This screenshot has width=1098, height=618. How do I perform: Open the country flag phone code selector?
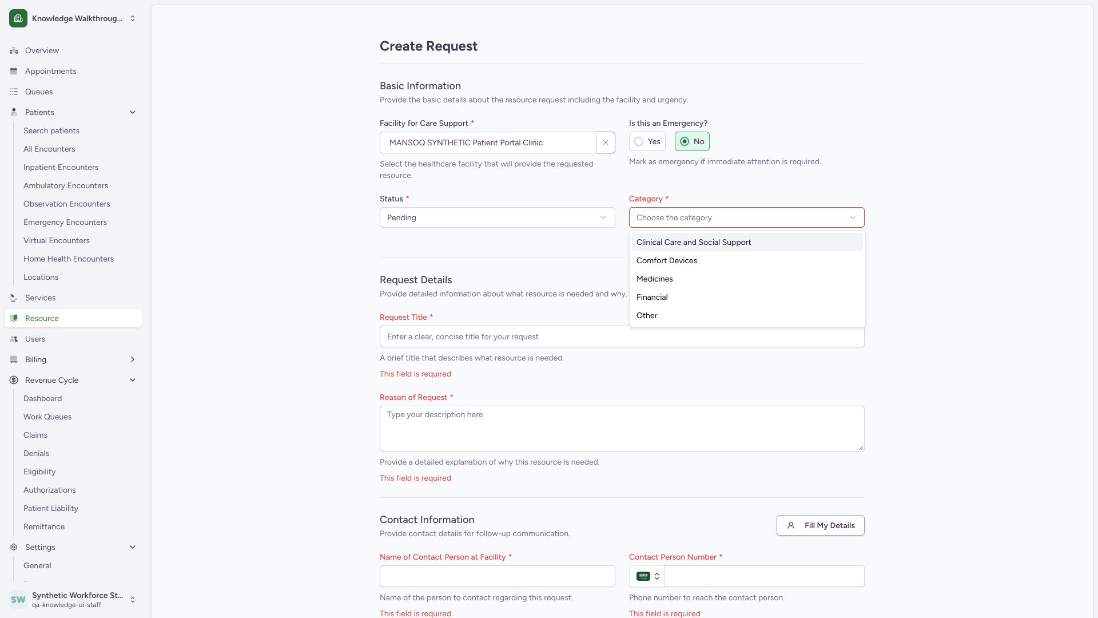(648, 576)
